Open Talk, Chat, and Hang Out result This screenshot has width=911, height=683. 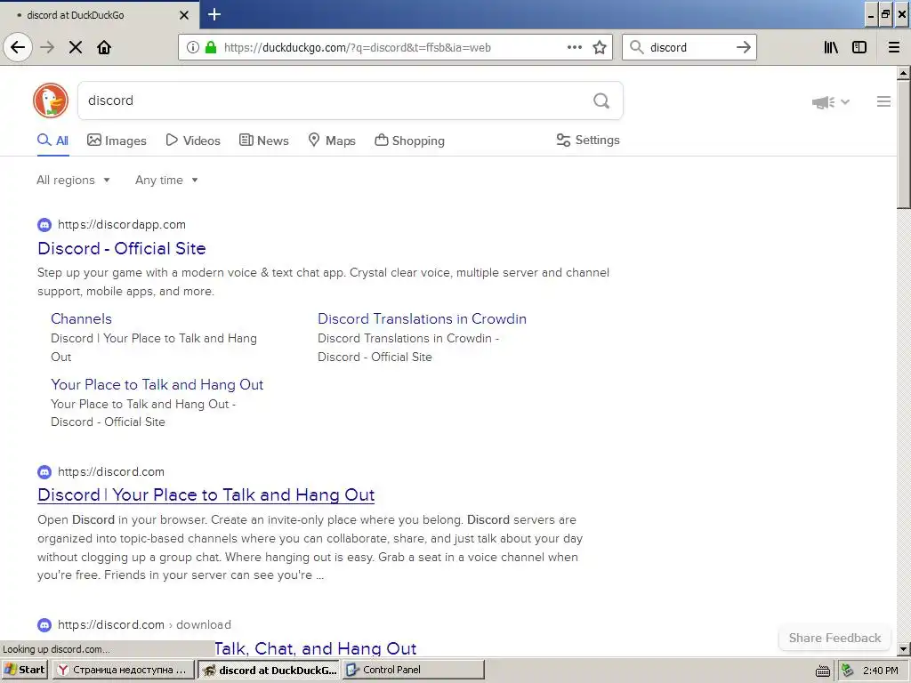316,648
